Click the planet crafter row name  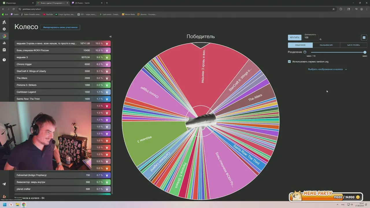(24, 189)
